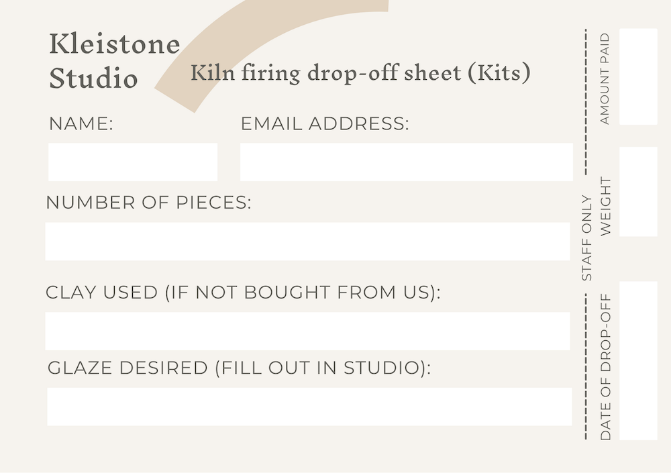
Task: Select the Kiln firing drop-off sheet heading
Action: point(360,72)
